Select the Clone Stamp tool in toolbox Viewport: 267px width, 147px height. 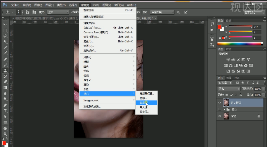tap(5, 71)
